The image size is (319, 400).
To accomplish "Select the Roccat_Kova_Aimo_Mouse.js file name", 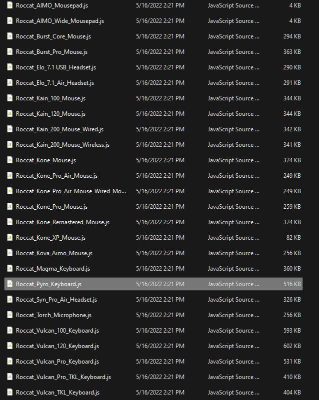I will (x=54, y=253).
